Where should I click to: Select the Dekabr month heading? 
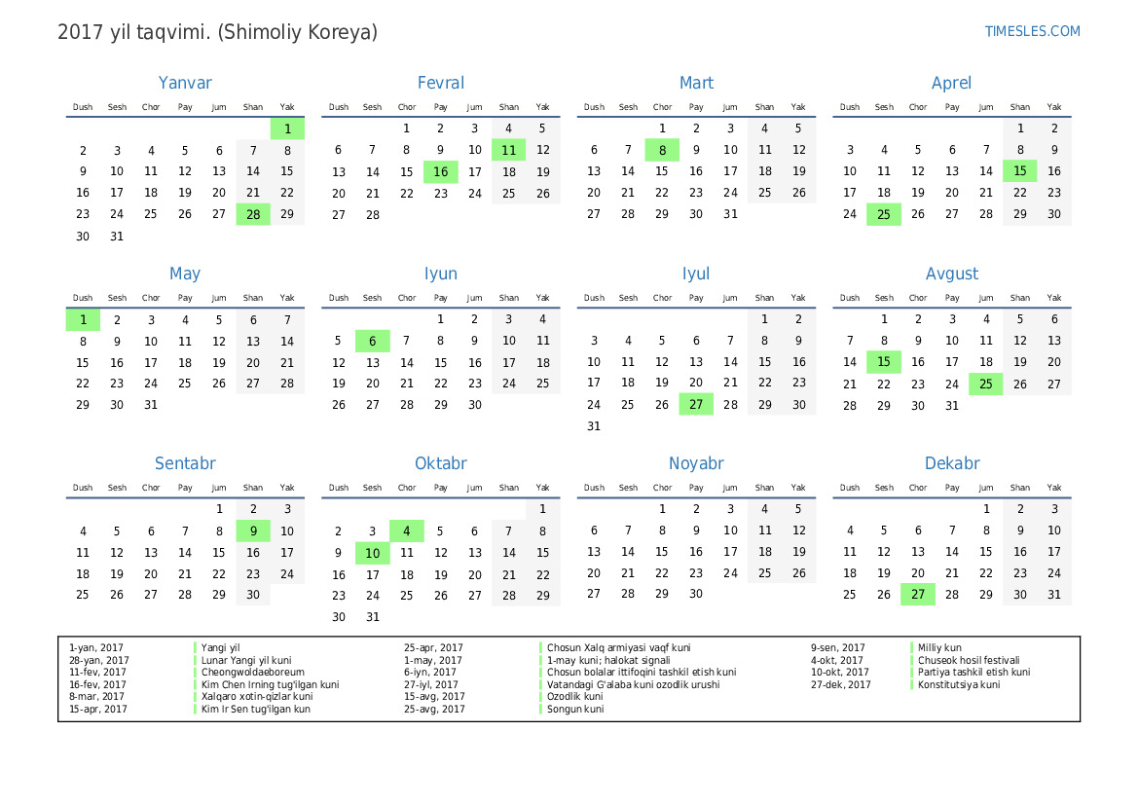[951, 463]
